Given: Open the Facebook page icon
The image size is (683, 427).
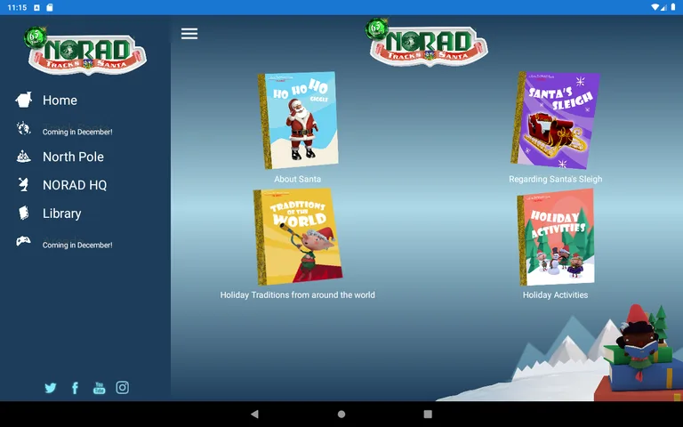Looking at the screenshot, I should click(75, 388).
